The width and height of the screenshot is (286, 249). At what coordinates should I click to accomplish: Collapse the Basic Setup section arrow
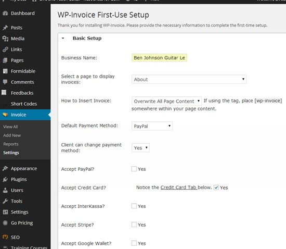pyautogui.click(x=63, y=39)
